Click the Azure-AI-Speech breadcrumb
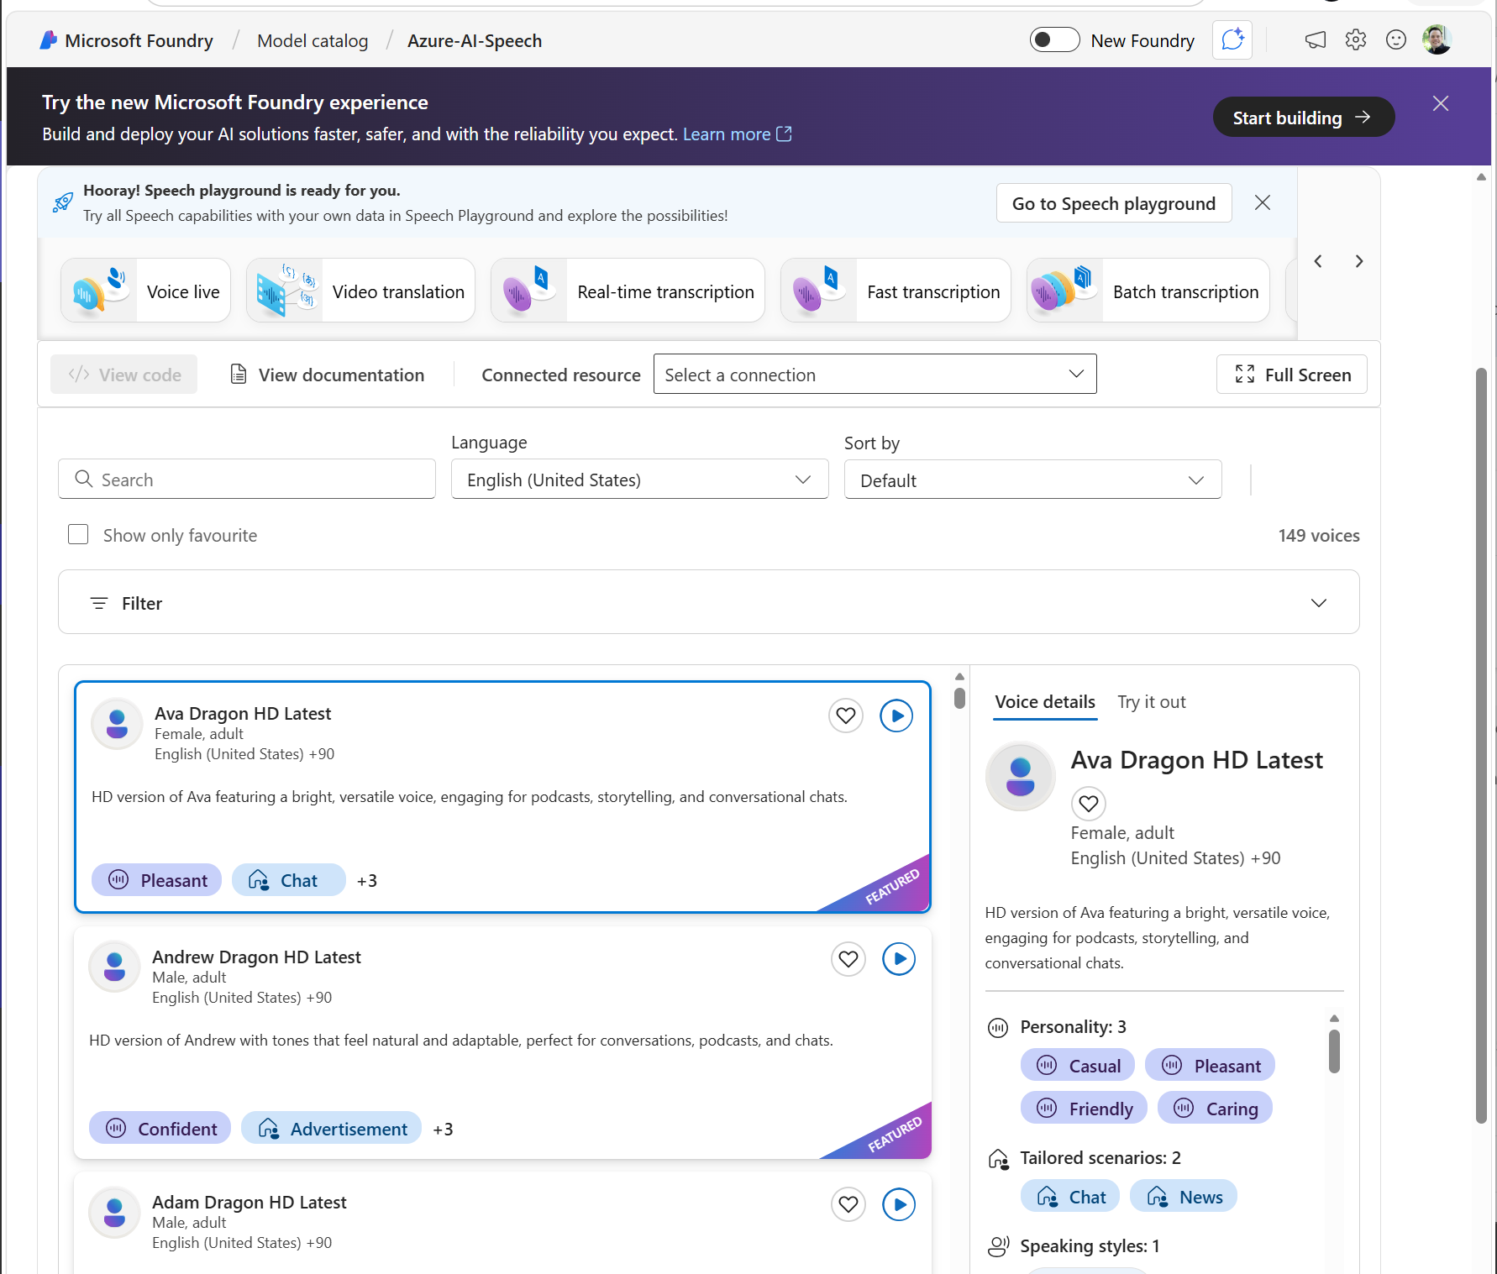 (x=475, y=40)
